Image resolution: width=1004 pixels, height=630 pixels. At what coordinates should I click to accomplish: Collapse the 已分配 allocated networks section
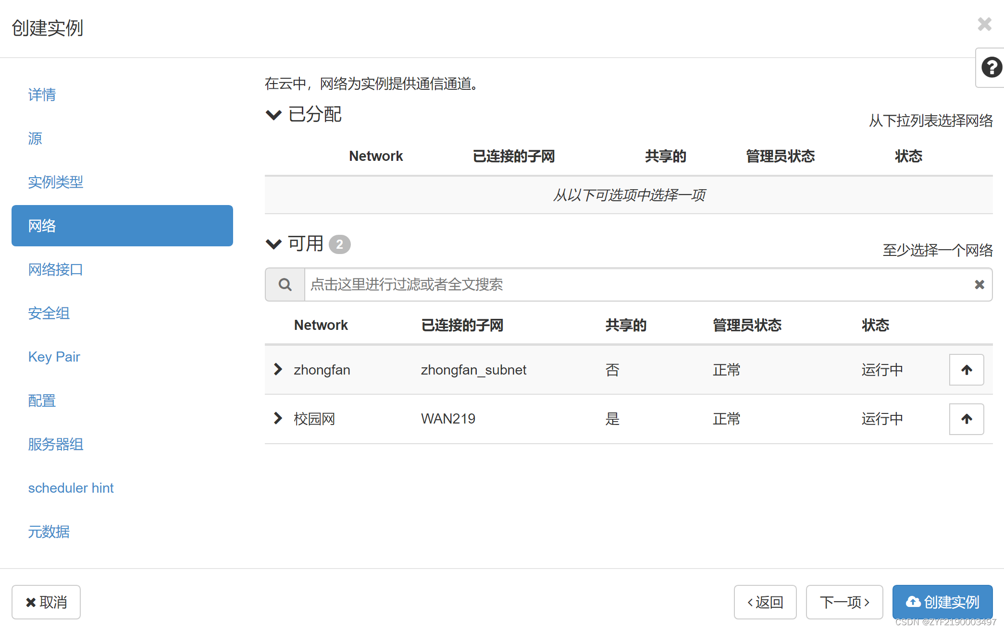click(273, 115)
